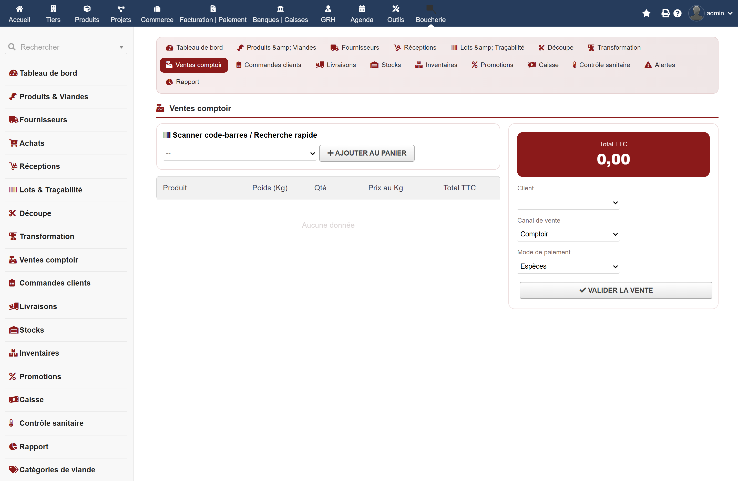Open the Lots & Traçabilité tab
This screenshot has width=738, height=481.
click(x=487, y=47)
